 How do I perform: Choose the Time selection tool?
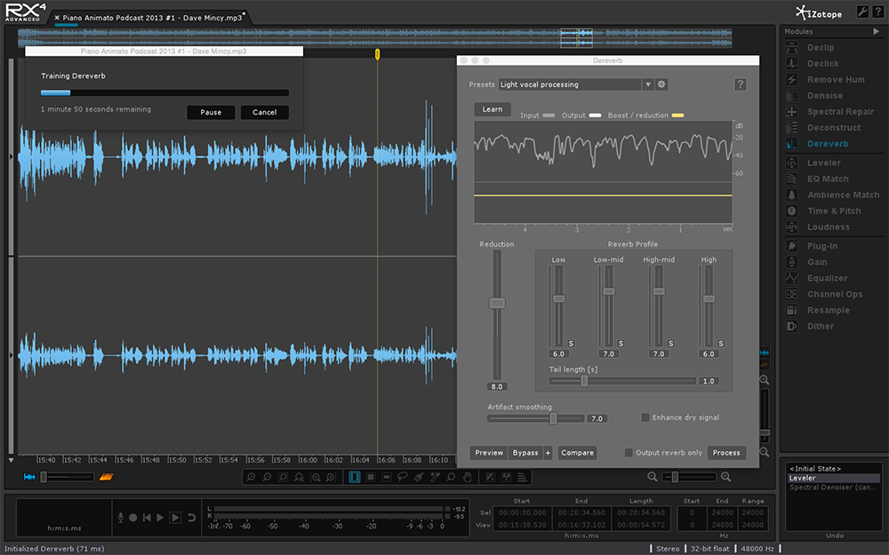(355, 478)
